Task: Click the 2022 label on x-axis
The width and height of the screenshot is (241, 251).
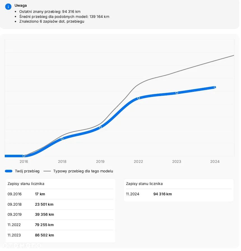Action: click(x=138, y=161)
